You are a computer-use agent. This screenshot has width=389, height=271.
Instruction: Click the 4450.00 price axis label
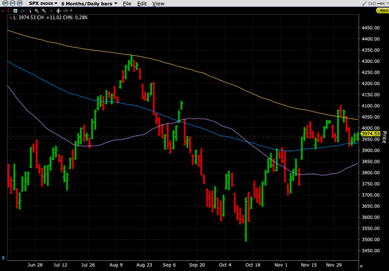[371, 28]
